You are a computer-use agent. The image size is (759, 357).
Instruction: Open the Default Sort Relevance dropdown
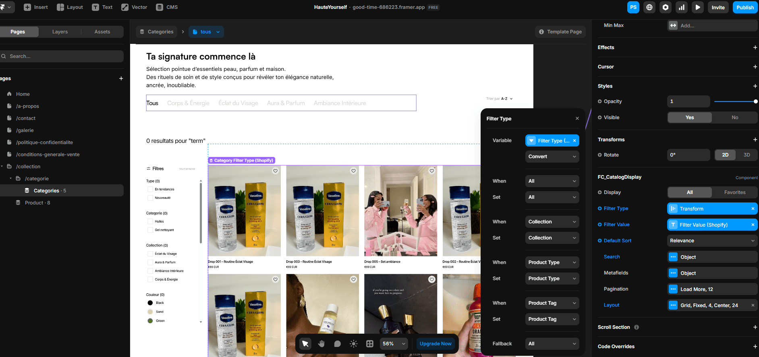(x=712, y=241)
